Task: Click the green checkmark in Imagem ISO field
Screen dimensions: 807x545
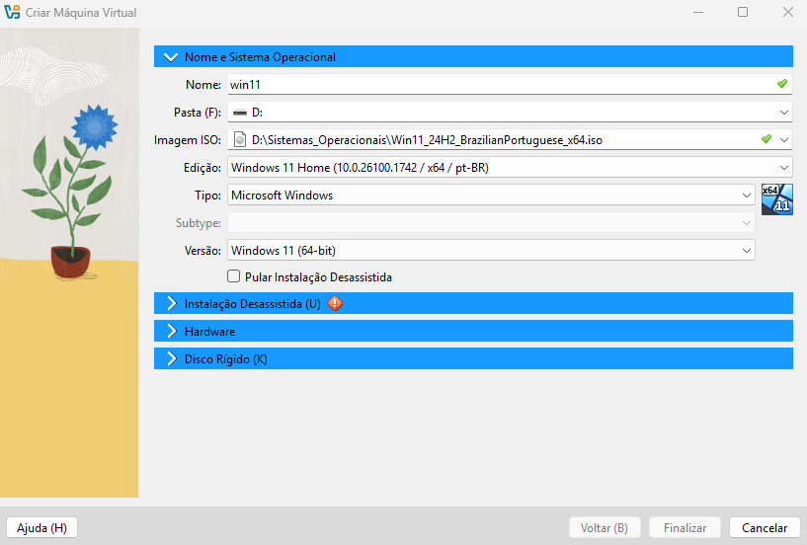Action: pyautogui.click(x=767, y=139)
